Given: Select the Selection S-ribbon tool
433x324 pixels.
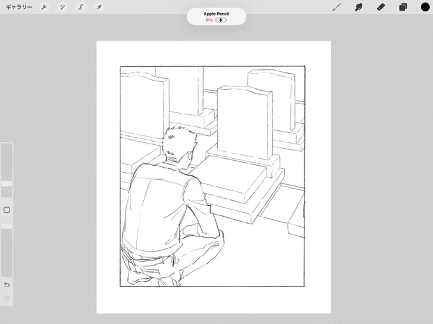Looking at the screenshot, I should 81,7.
